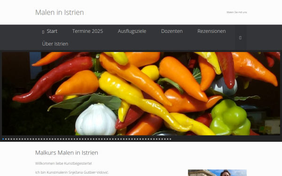Click the line mentioning Snježana Gutbier-Vidović
282x176 pixels.
point(72,172)
